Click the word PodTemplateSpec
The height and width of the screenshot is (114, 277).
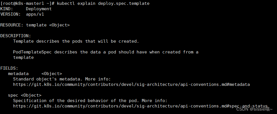coord(32,52)
